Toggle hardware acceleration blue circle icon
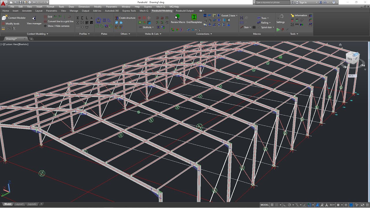 coord(351,205)
